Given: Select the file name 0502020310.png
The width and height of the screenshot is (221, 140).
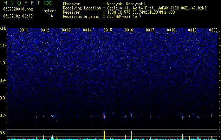Looking at the screenshot, I should coord(18,9).
